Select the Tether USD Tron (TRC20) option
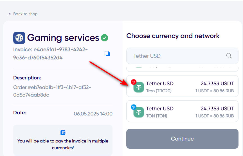This screenshot has height=156, width=243. (182, 86)
